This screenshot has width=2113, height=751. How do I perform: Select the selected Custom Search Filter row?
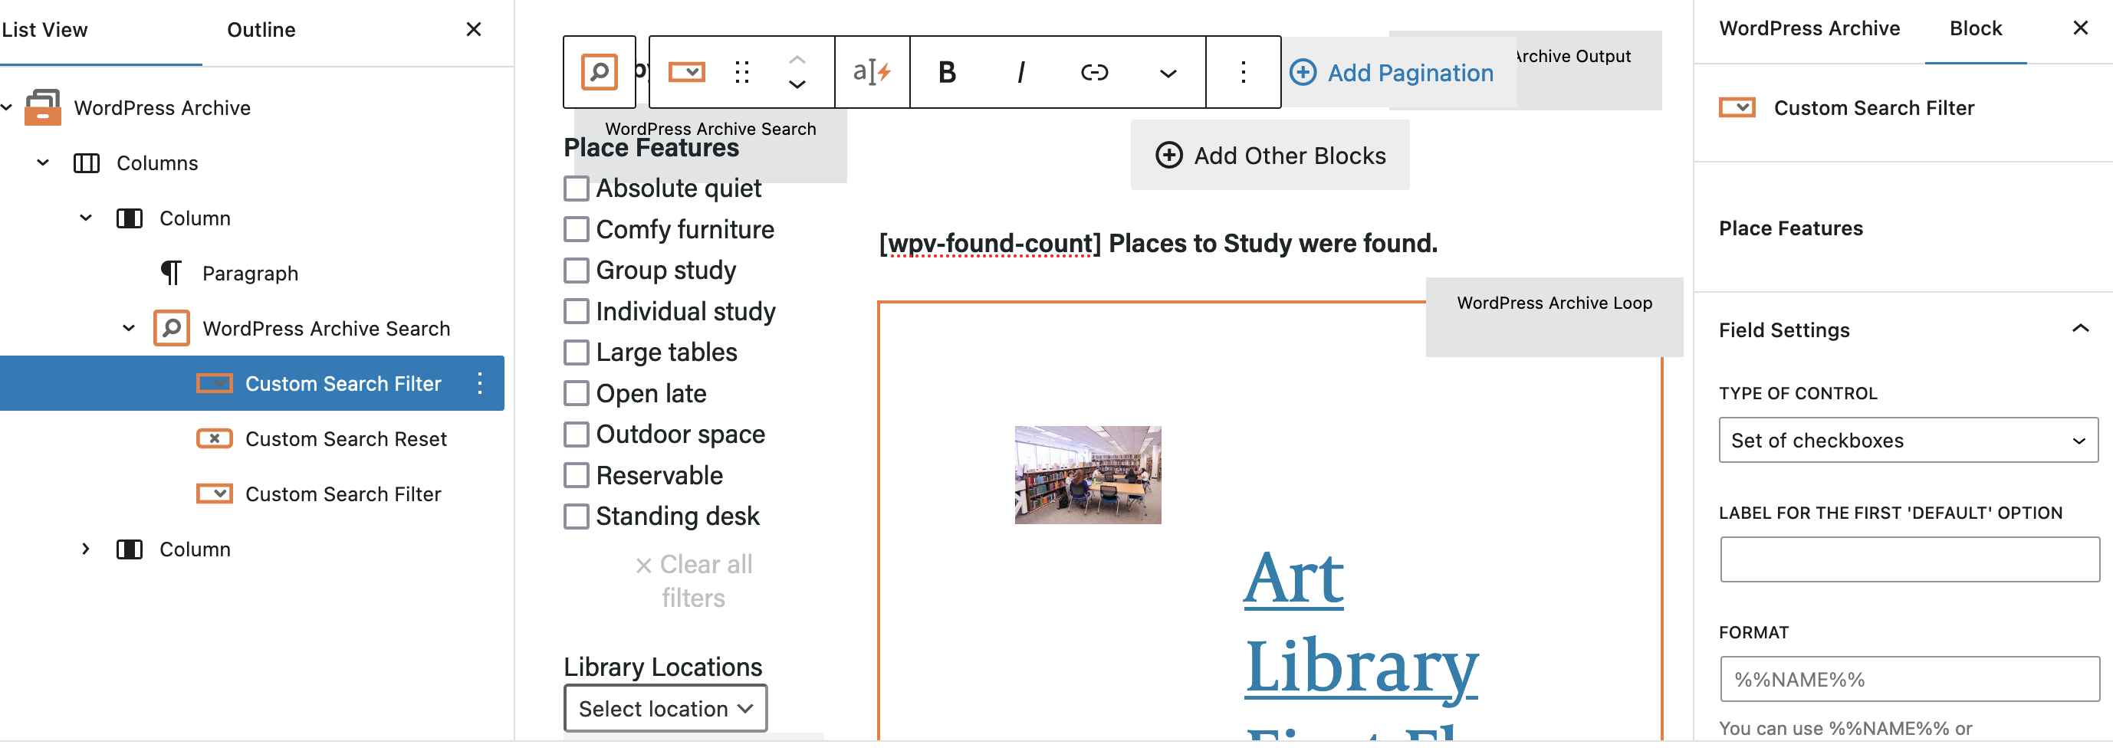pyautogui.click(x=251, y=383)
